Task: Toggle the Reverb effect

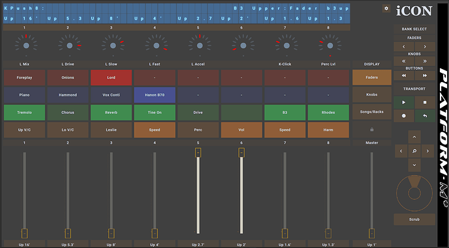Action: point(111,113)
